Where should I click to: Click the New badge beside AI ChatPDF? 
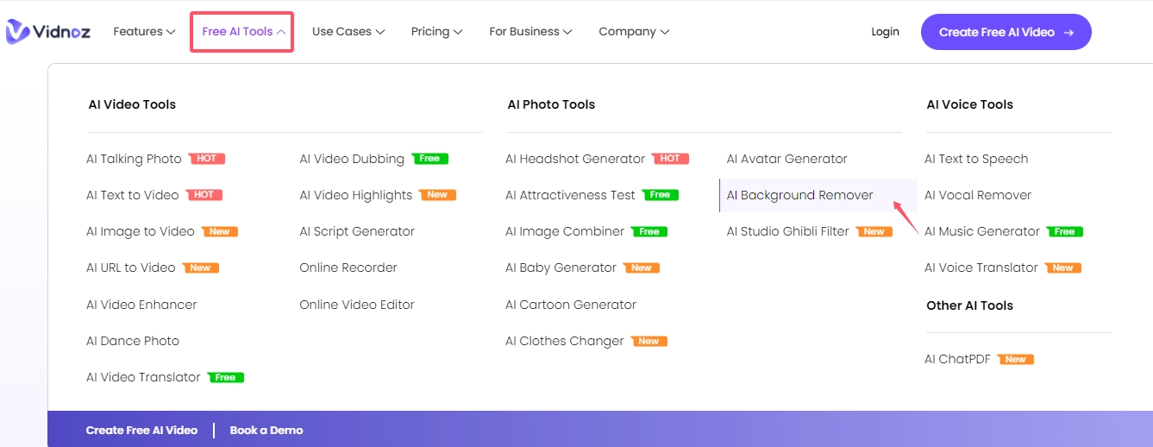[x=1016, y=360]
